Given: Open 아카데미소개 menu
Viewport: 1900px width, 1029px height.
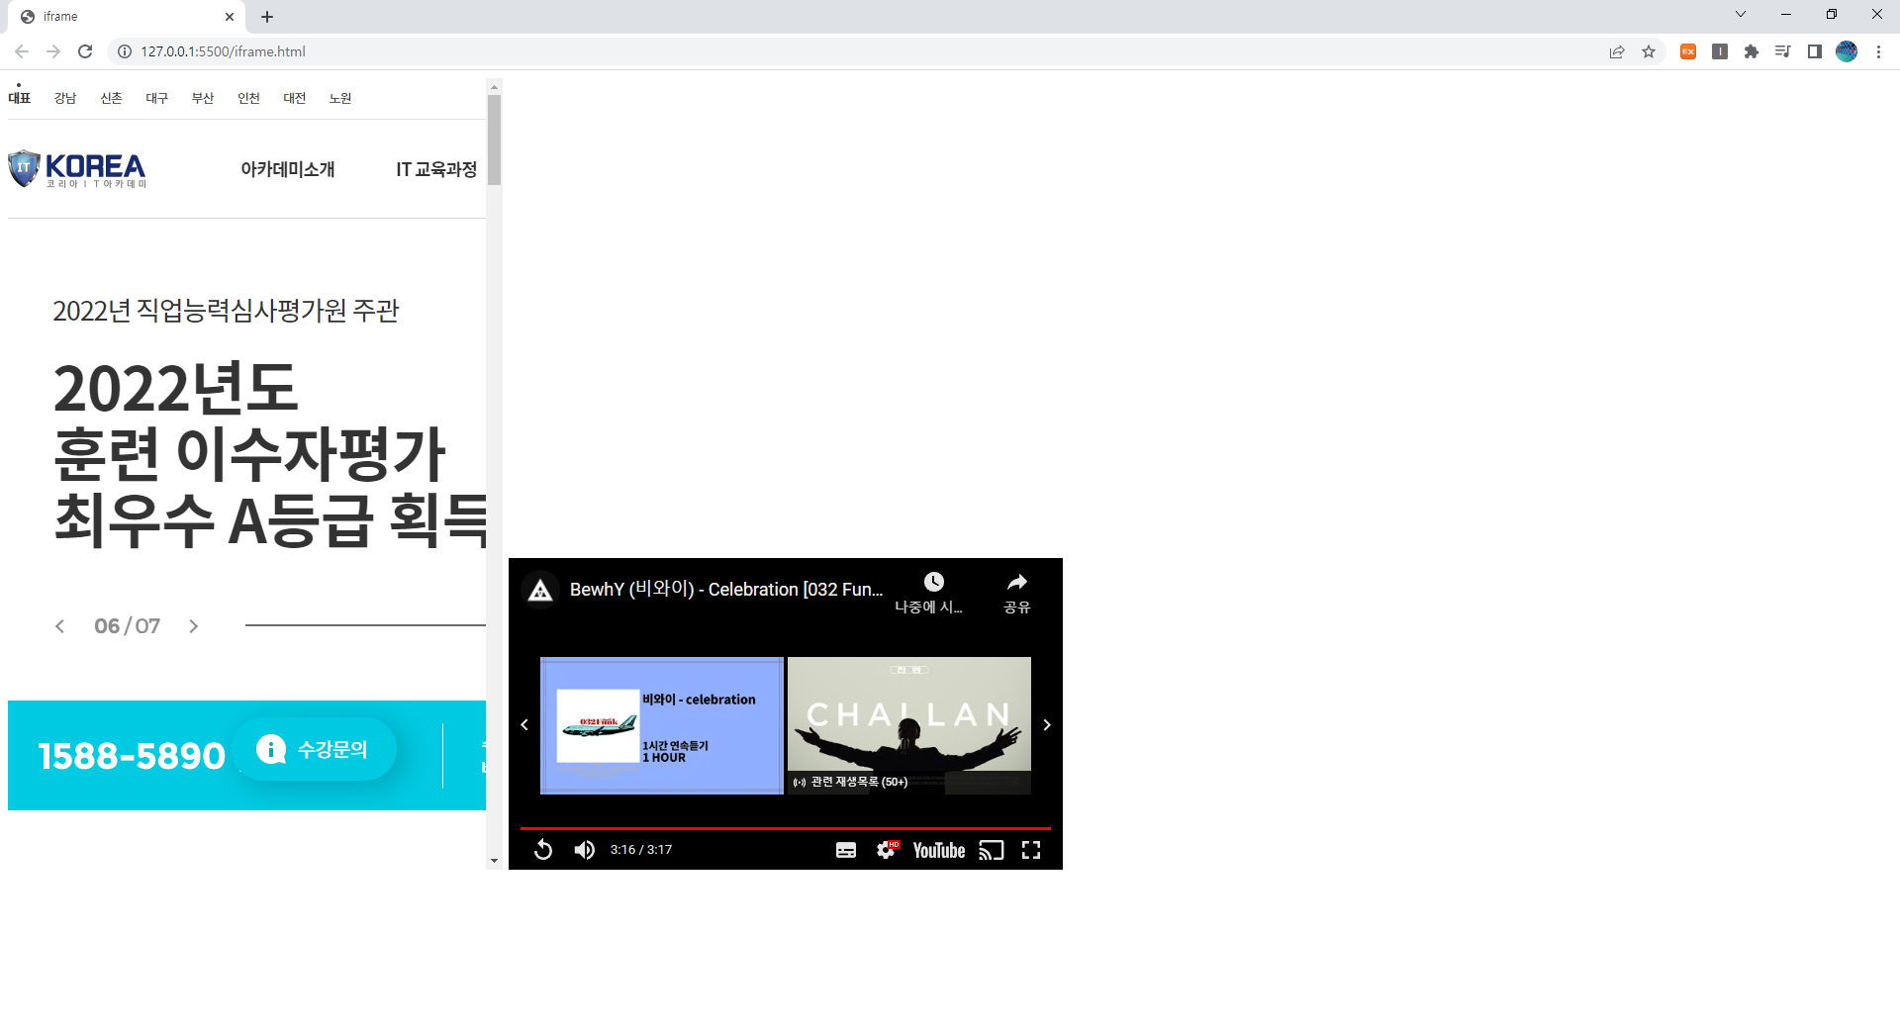Looking at the screenshot, I should pos(288,169).
